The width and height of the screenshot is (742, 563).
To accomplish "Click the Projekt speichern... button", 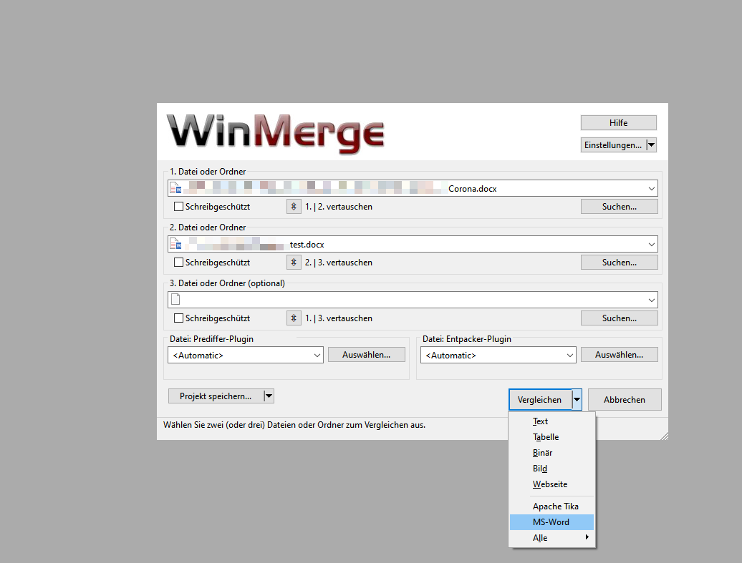I will [216, 396].
